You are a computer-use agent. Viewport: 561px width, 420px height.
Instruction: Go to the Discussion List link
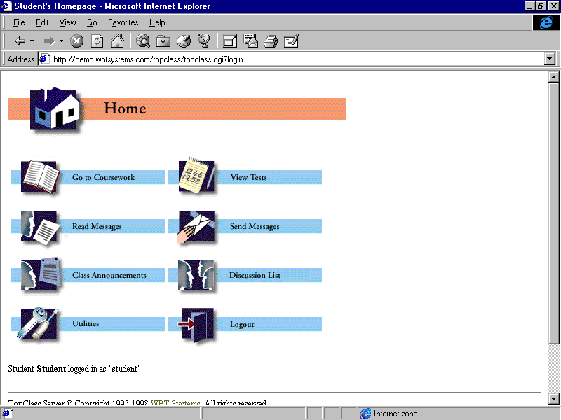point(255,276)
